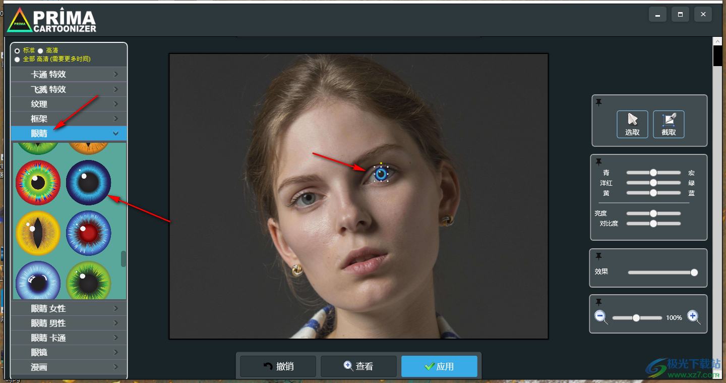Click the Prima Cartoonizer logo
The height and width of the screenshot is (383, 726).
coord(51,20)
